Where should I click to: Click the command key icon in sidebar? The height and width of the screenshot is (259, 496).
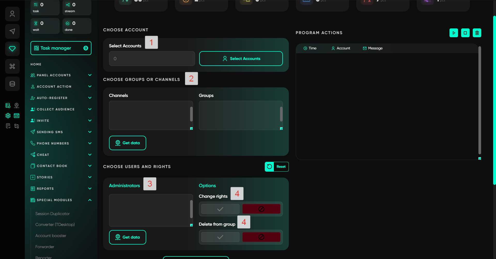coord(12,66)
